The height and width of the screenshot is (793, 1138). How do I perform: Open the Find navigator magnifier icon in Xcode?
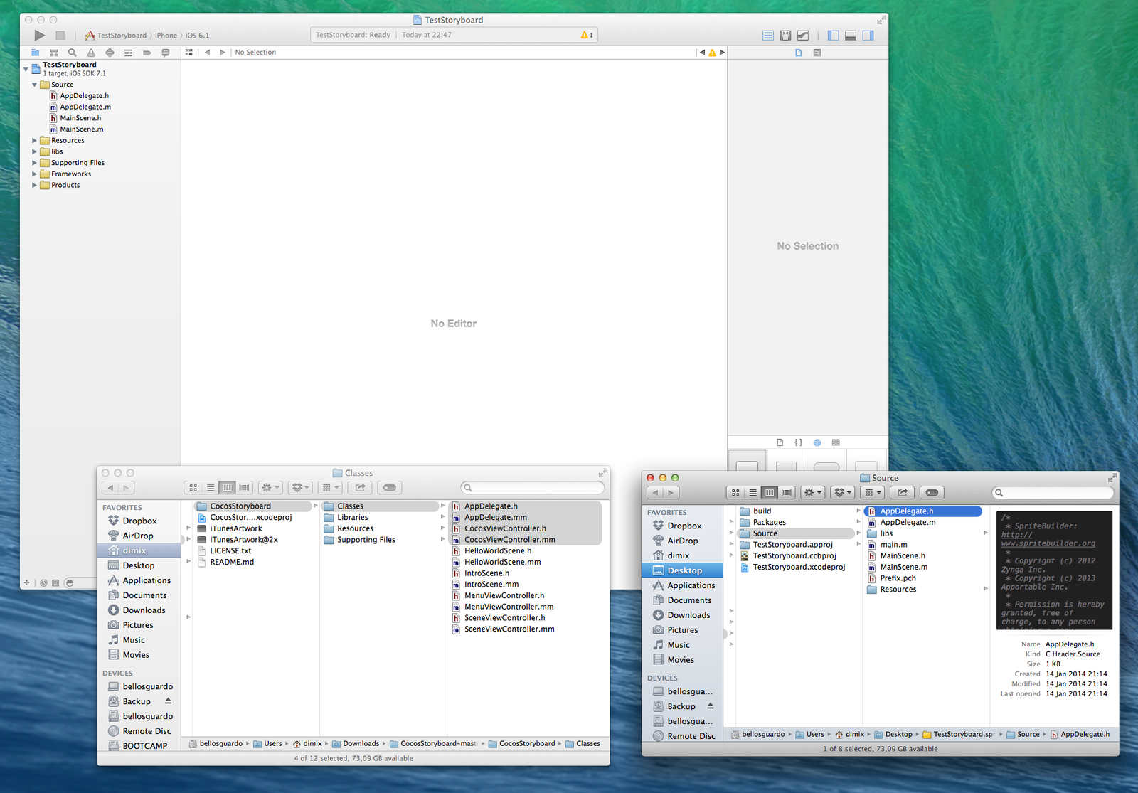pos(72,53)
